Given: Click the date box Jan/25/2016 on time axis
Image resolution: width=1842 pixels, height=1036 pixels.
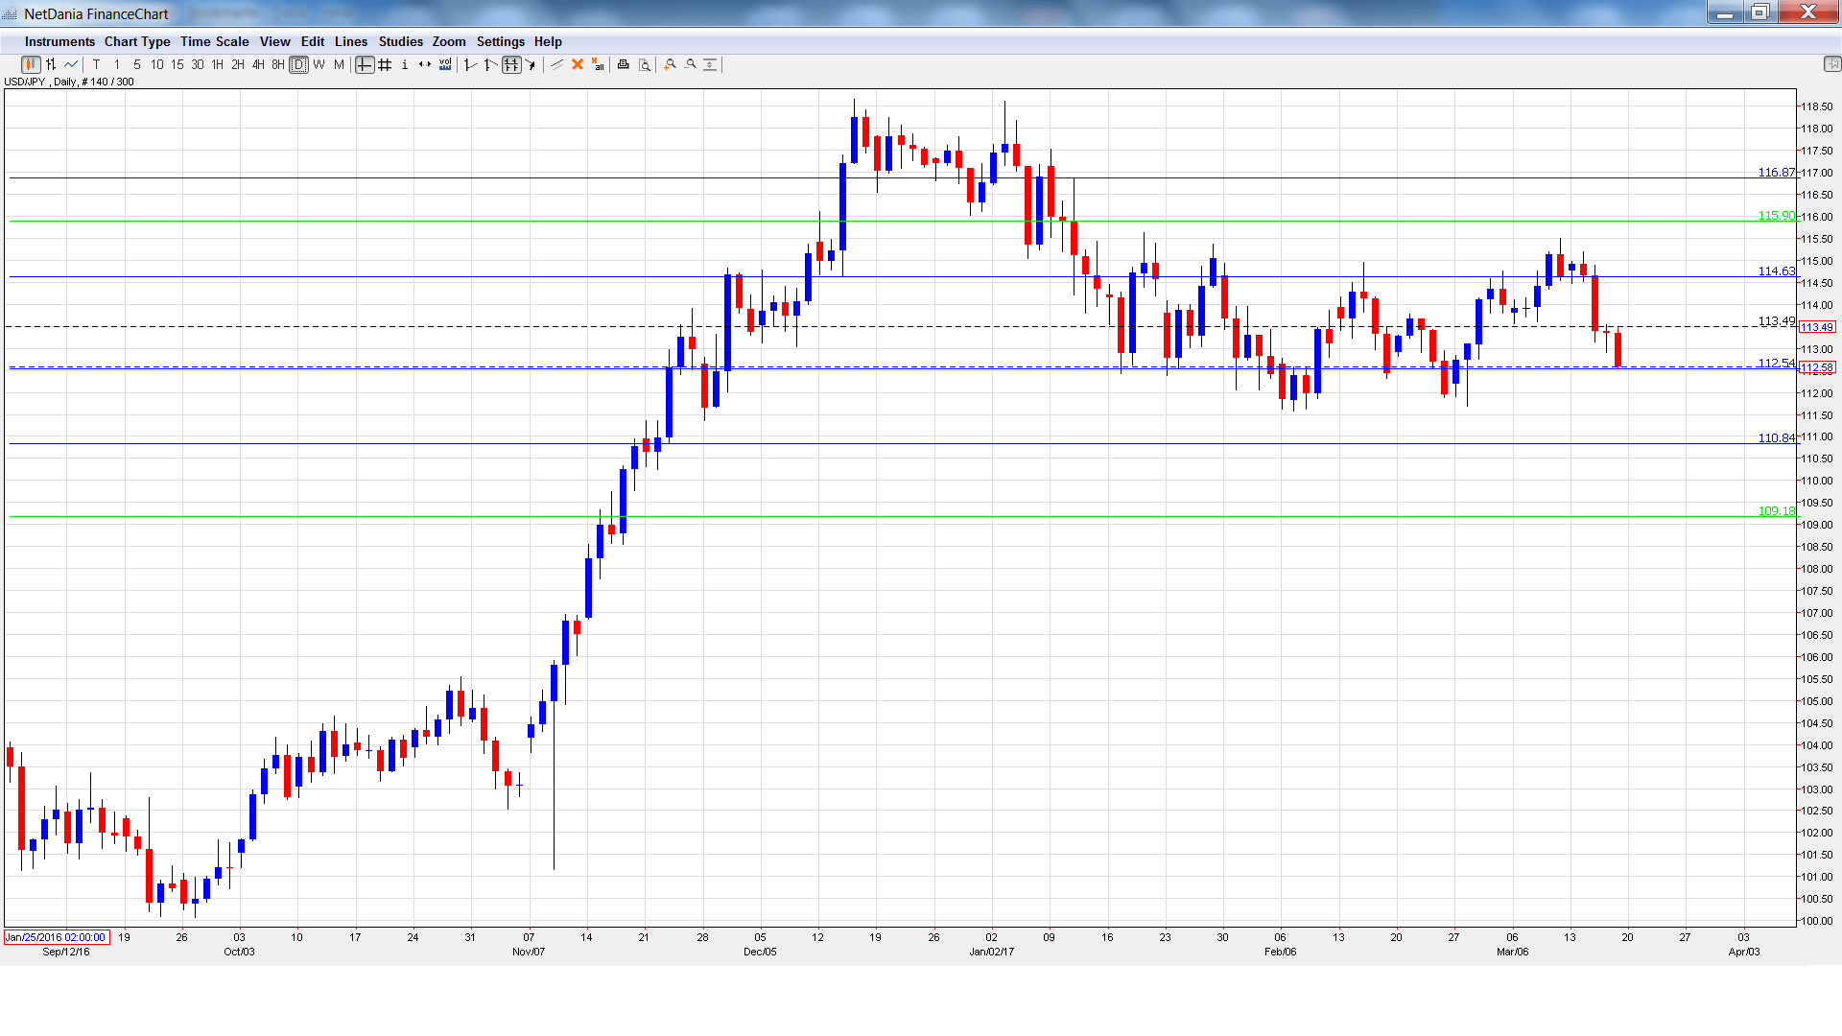Looking at the screenshot, I should [x=57, y=937].
